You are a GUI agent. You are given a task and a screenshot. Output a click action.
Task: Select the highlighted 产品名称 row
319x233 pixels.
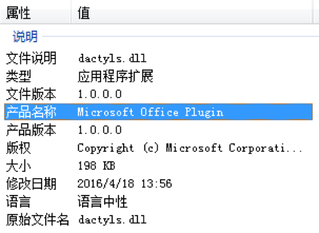(158, 112)
